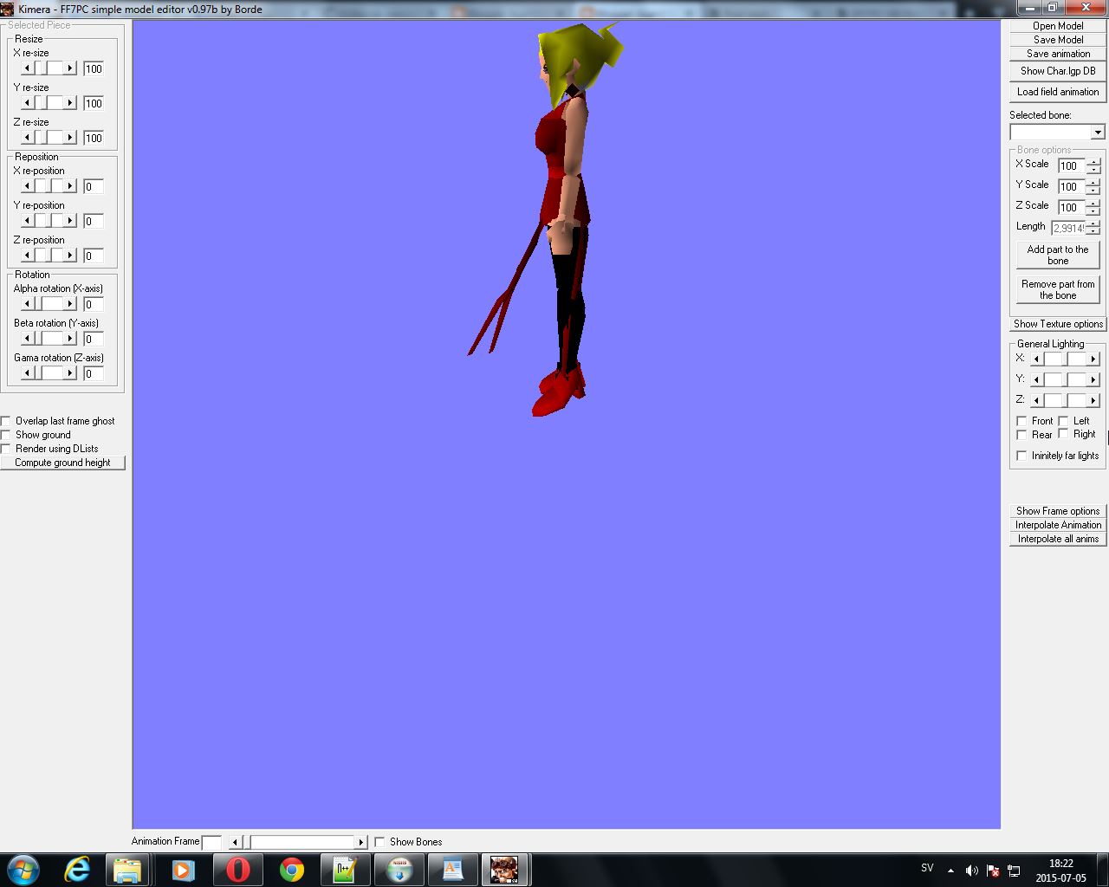Click Beta rotation slider thumb
1109x887 pixels.
41,338
